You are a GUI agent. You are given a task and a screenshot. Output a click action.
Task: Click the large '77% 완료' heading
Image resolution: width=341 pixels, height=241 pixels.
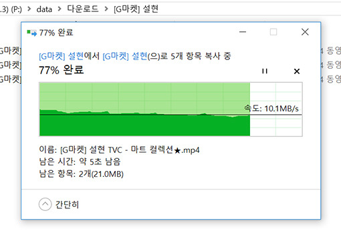(62, 70)
